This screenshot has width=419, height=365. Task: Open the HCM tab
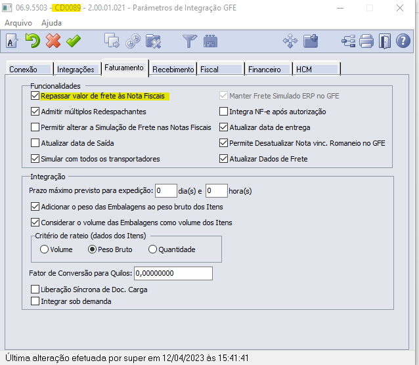point(317,69)
